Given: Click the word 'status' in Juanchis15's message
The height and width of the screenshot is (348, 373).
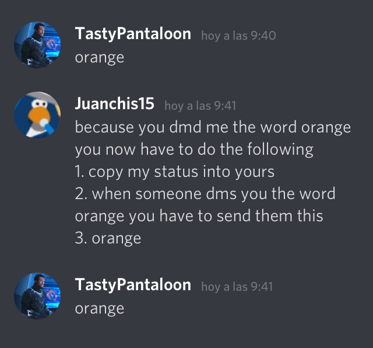Looking at the screenshot, I should 176,172.
